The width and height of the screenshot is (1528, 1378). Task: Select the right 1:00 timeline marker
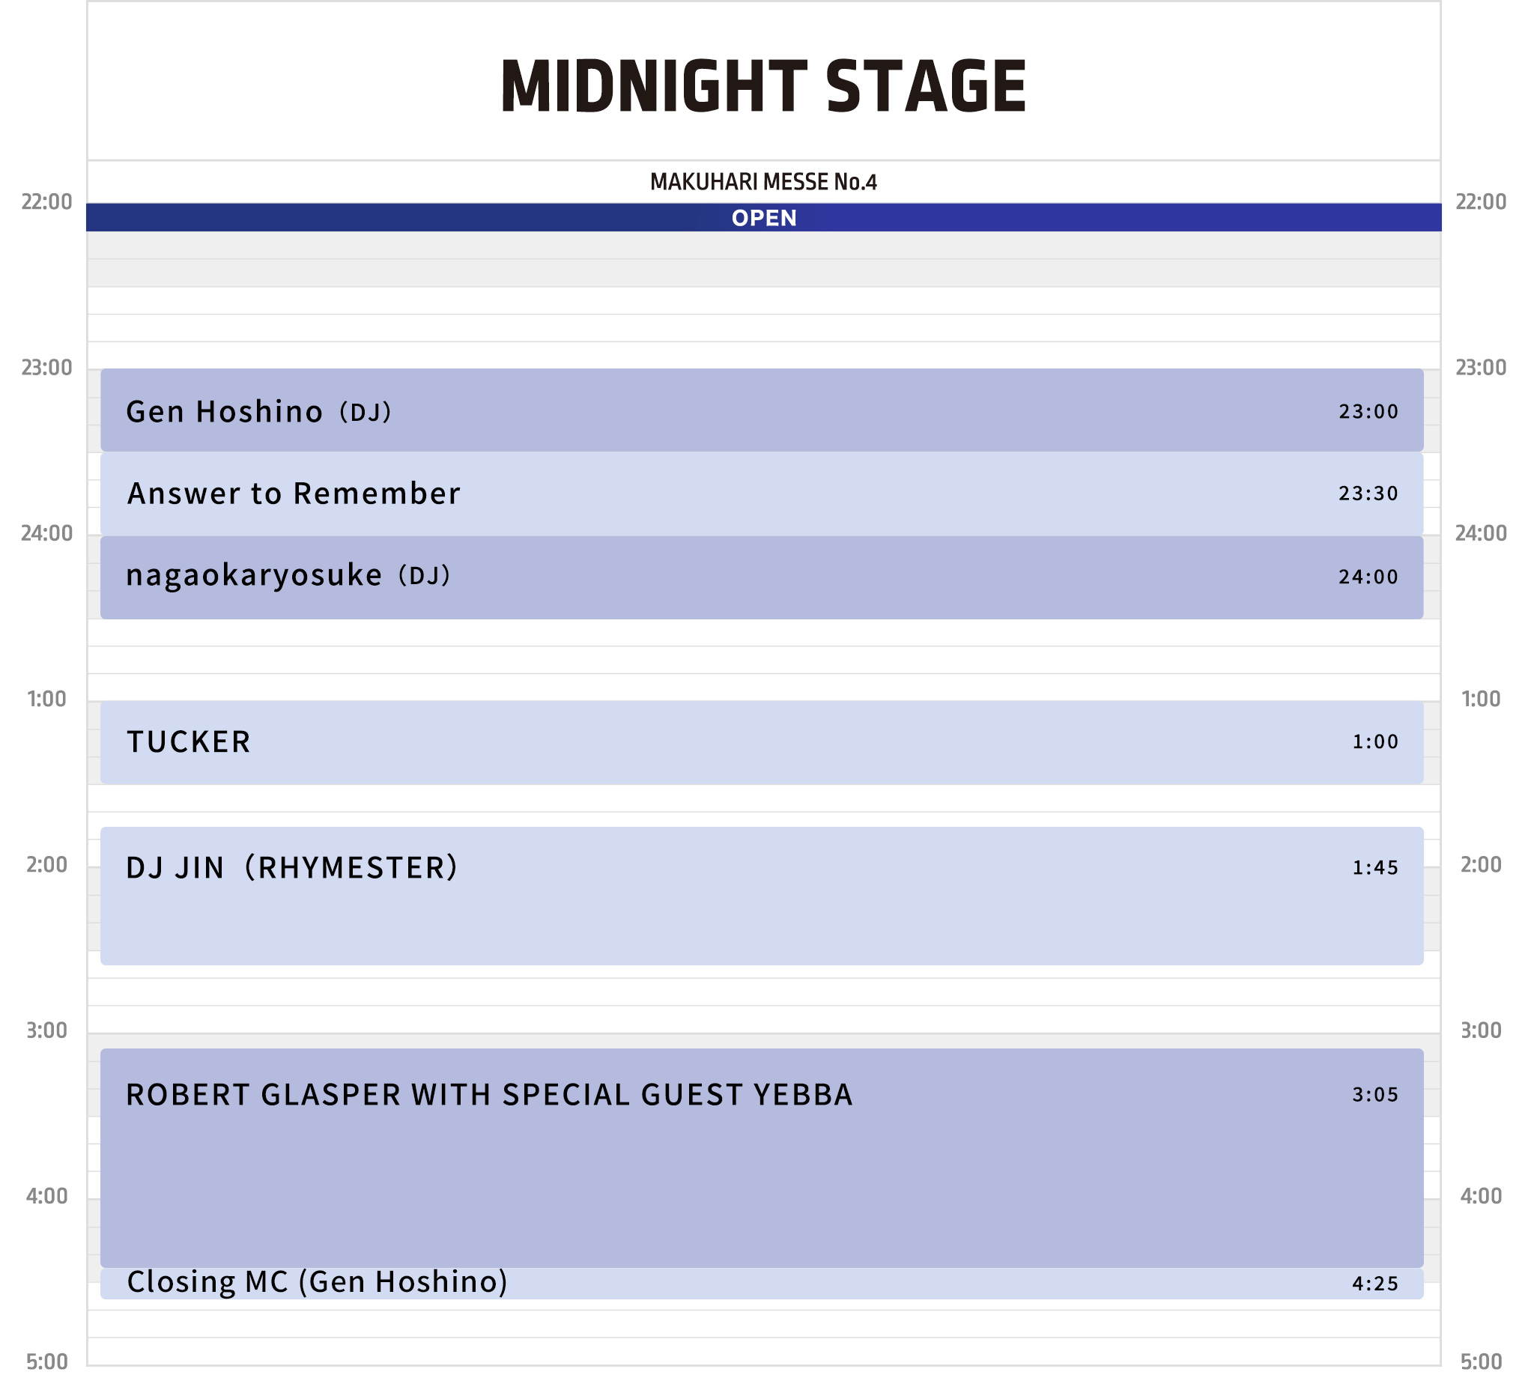pyautogui.click(x=1480, y=699)
